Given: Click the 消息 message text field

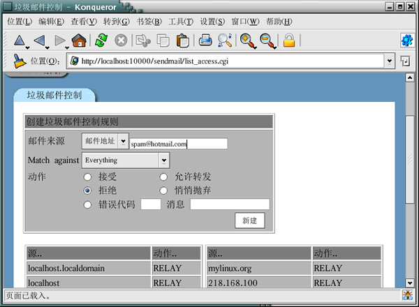Looking at the screenshot, I should [230, 204].
